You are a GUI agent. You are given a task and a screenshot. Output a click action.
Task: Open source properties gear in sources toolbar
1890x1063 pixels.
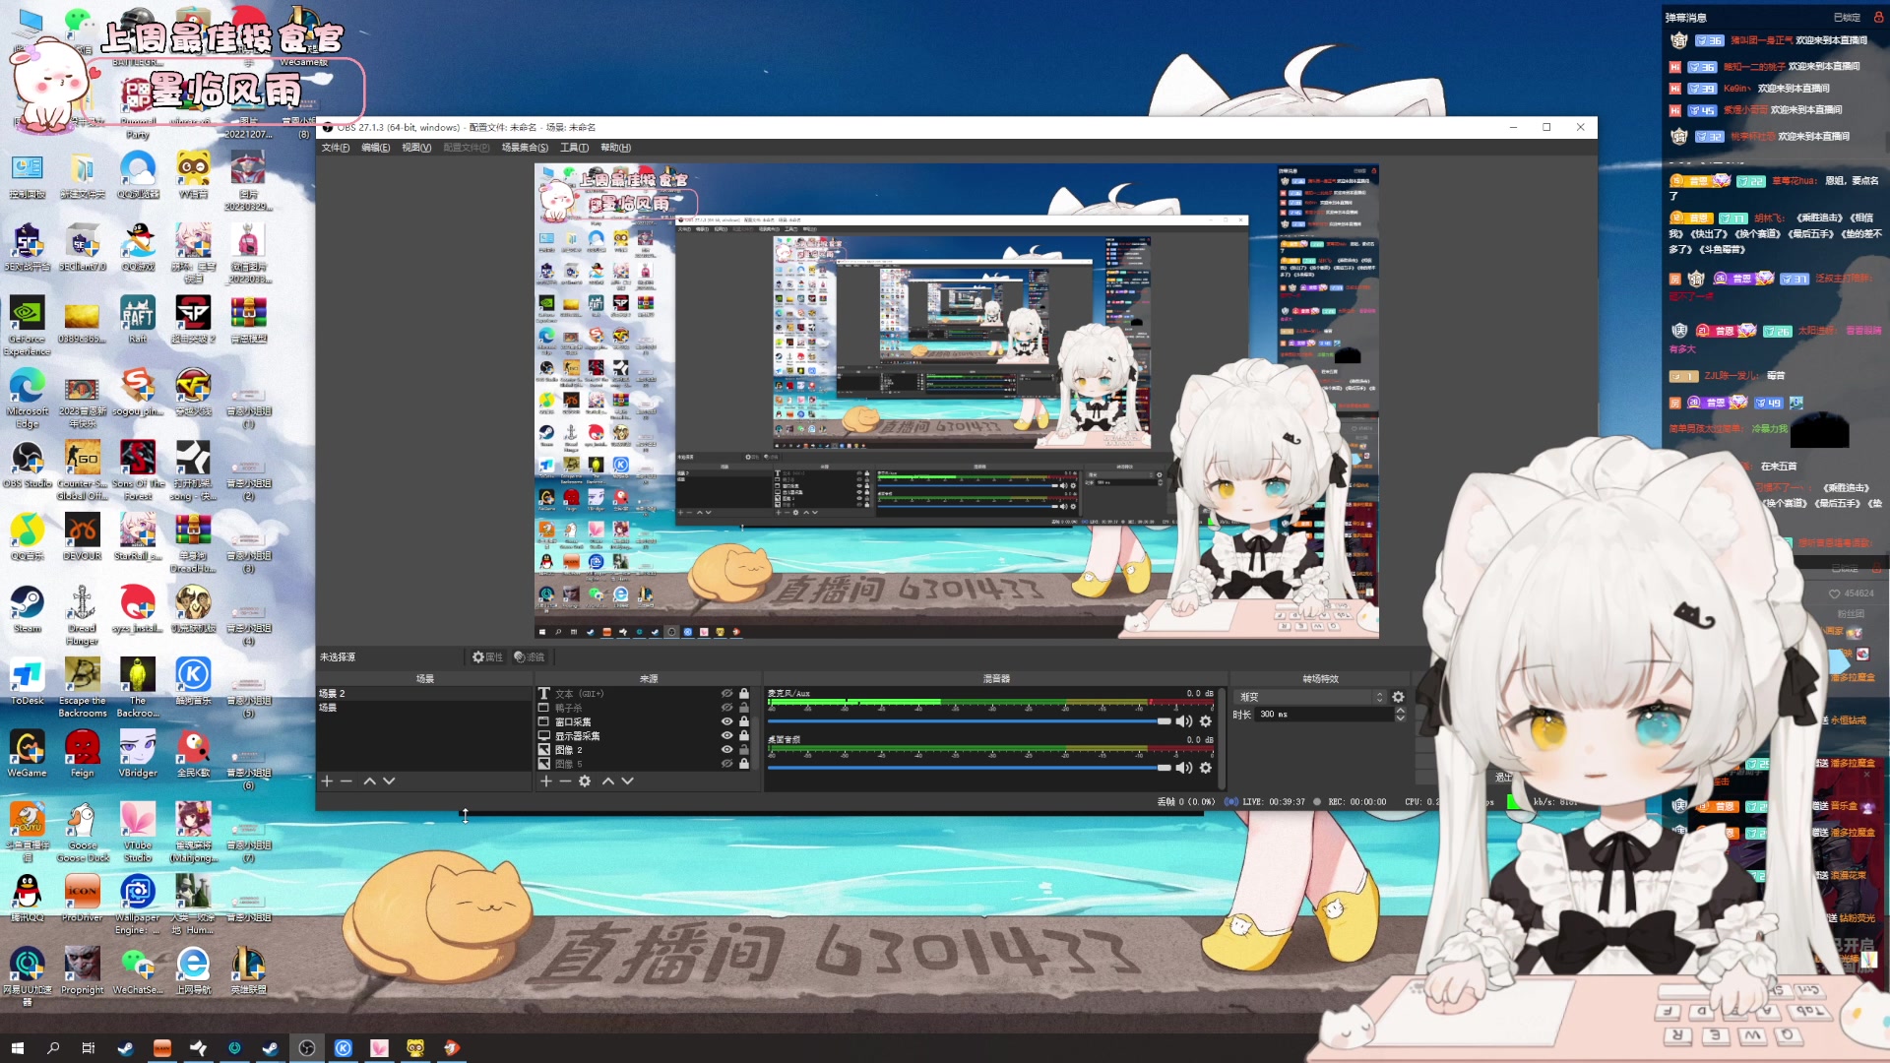point(585,781)
